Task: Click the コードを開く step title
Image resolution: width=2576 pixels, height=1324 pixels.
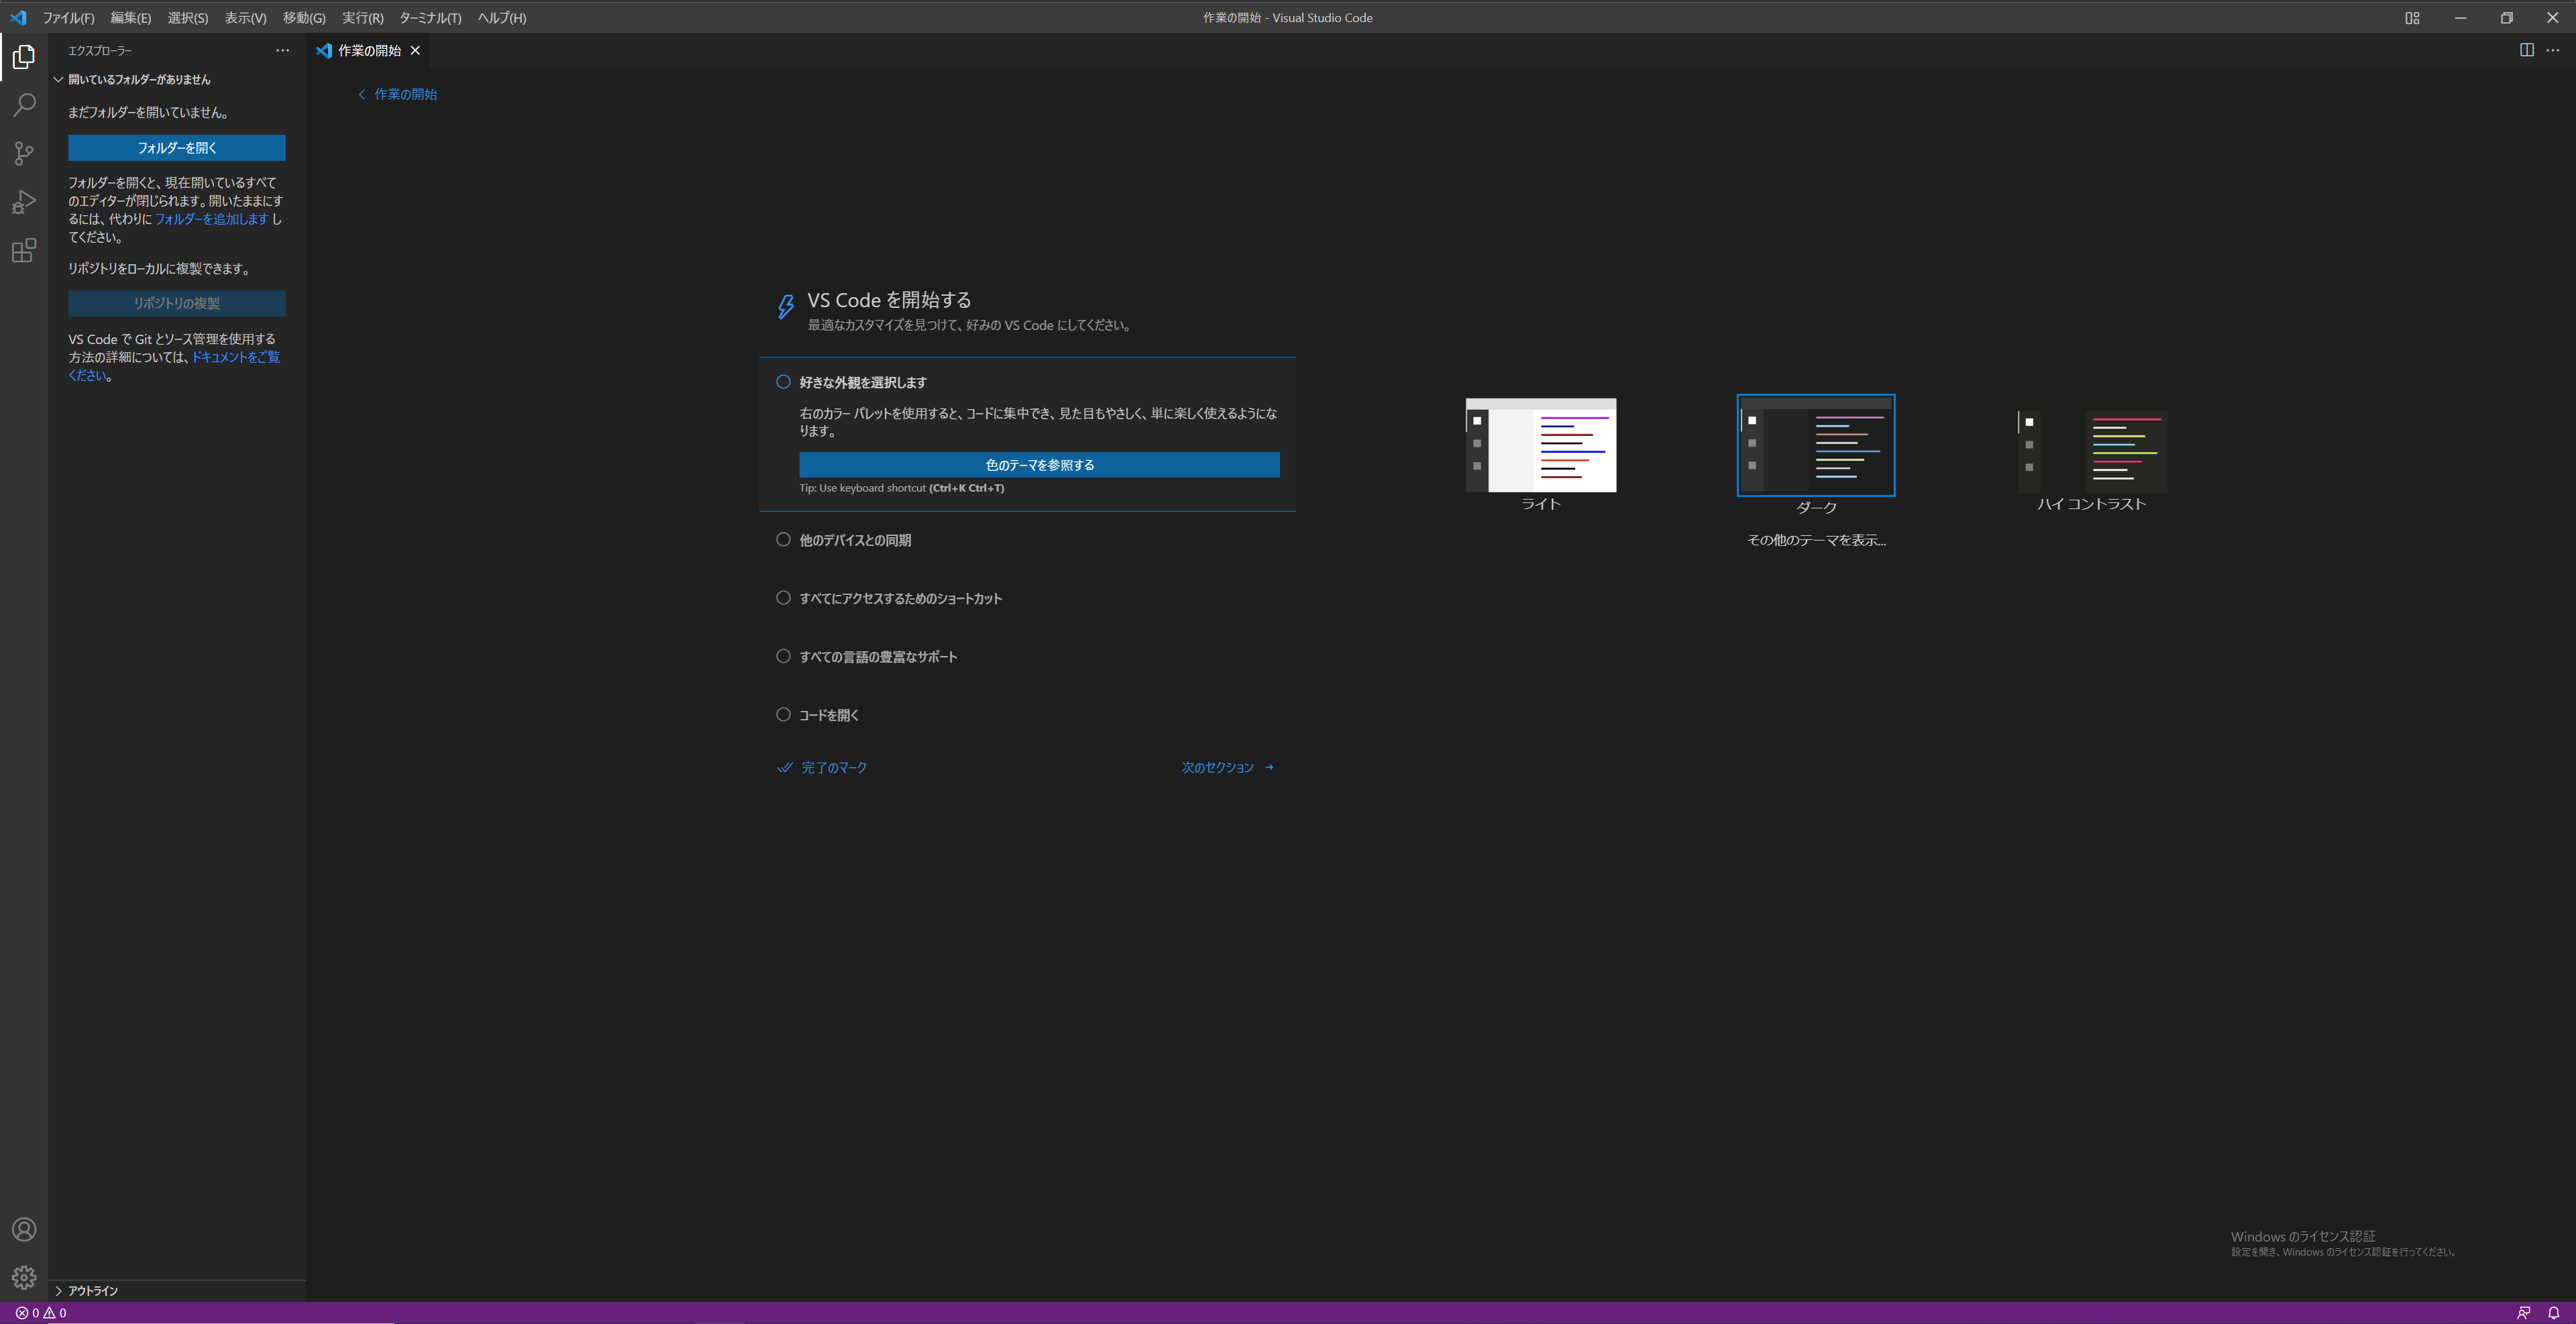Action: click(829, 715)
